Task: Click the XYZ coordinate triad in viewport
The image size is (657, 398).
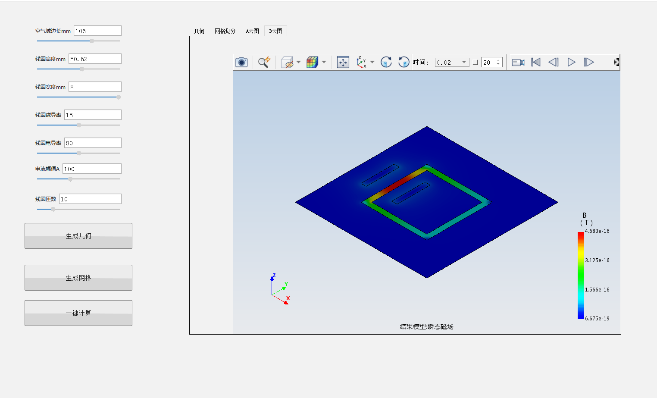Action: [280, 289]
